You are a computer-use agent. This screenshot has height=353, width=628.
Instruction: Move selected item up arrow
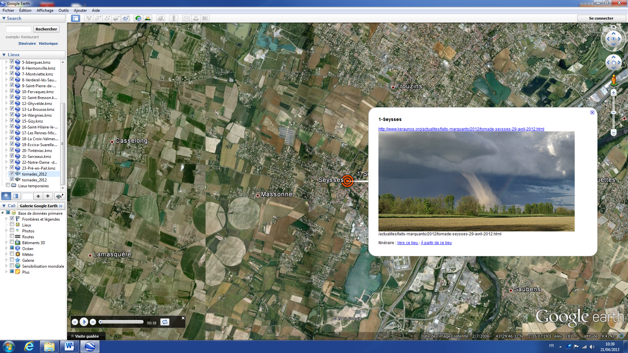click(38, 196)
